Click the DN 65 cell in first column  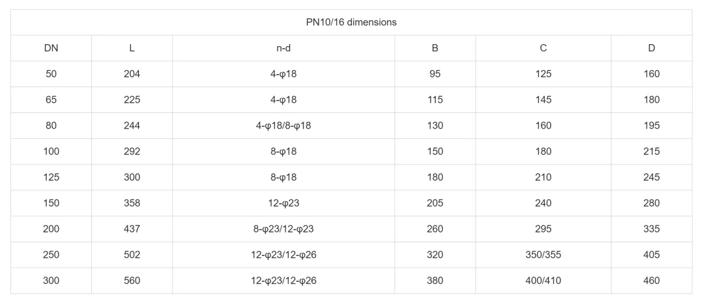point(51,100)
